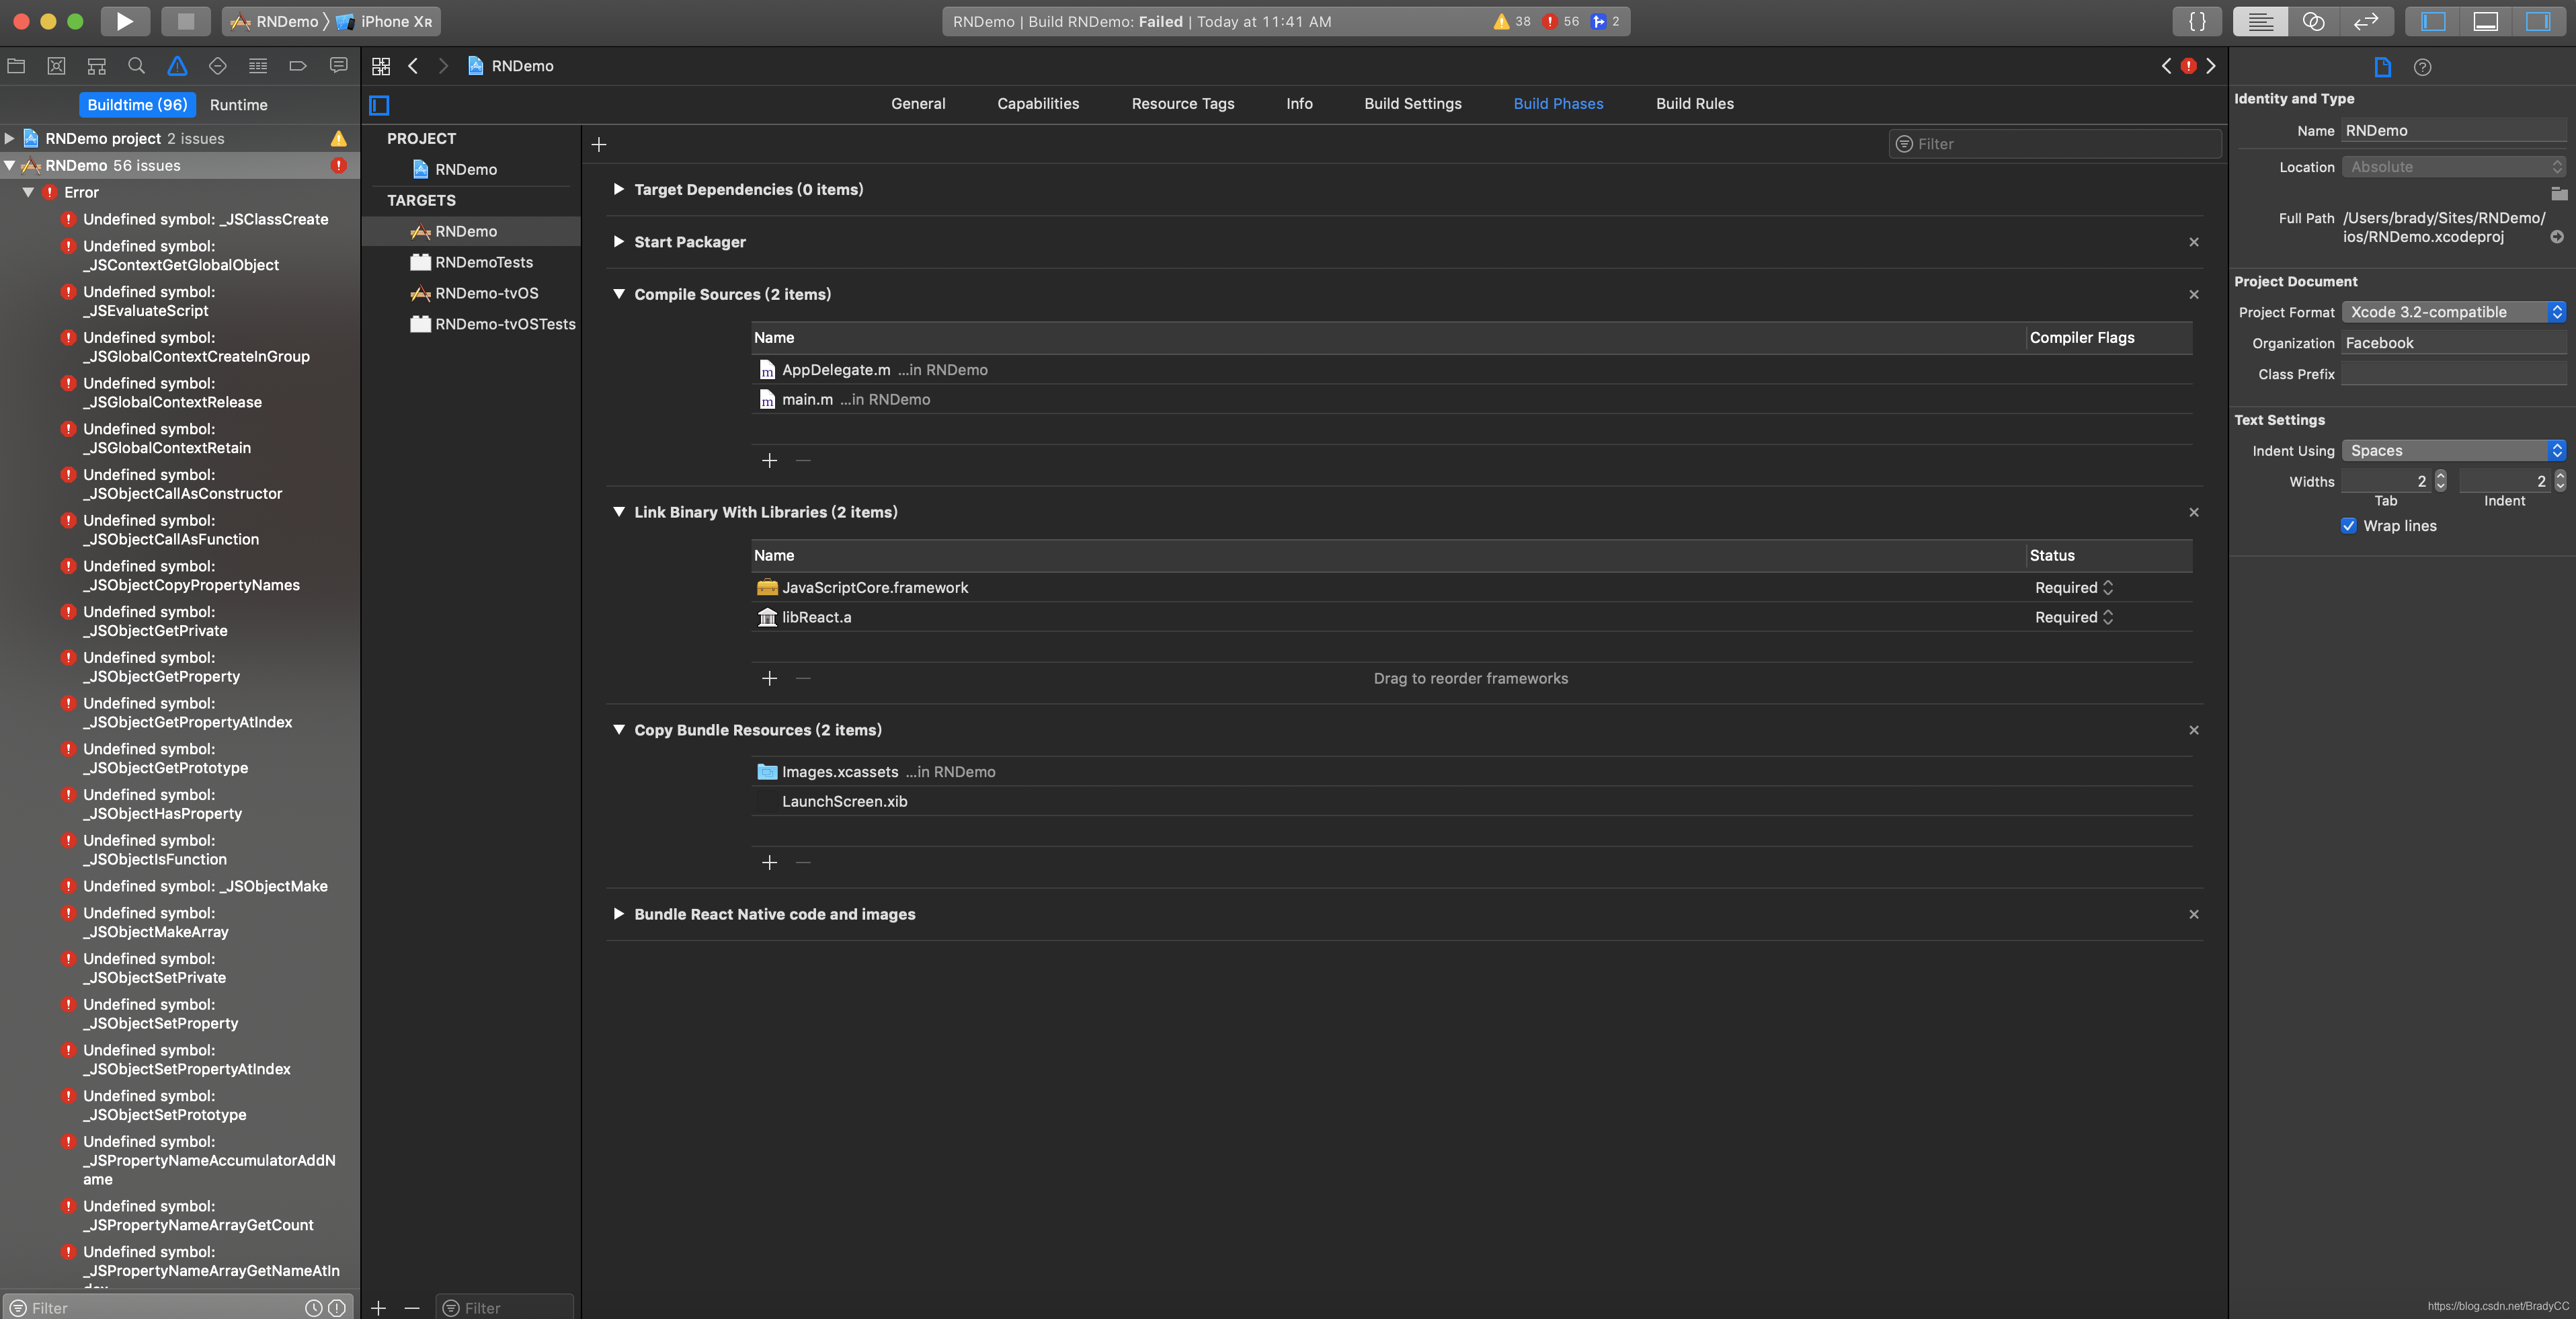
Task: Open the Version editor arrows icon
Action: 2365,21
